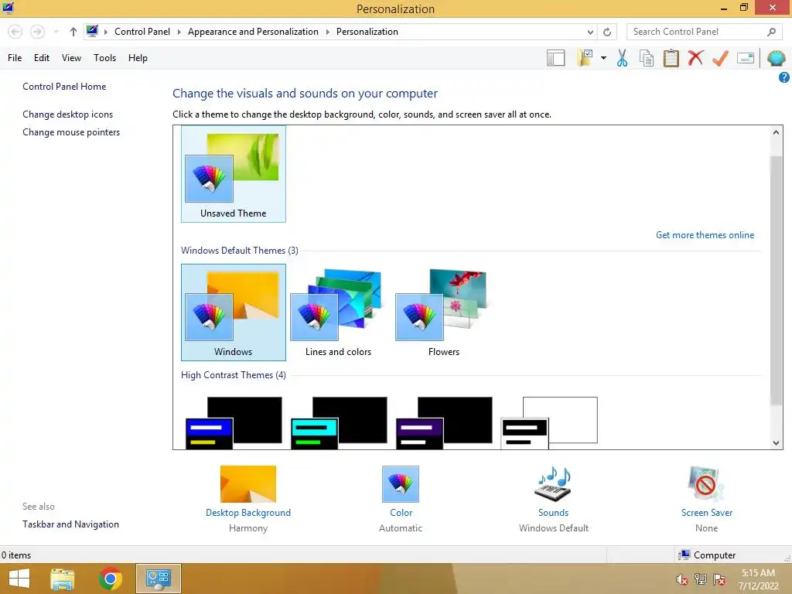792x594 pixels.
Task: Select the cyan-titled black high contrast theme
Action: click(339, 423)
